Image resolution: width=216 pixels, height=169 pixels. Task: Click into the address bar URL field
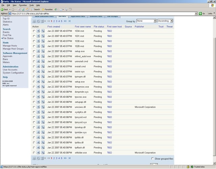coord(102,14)
